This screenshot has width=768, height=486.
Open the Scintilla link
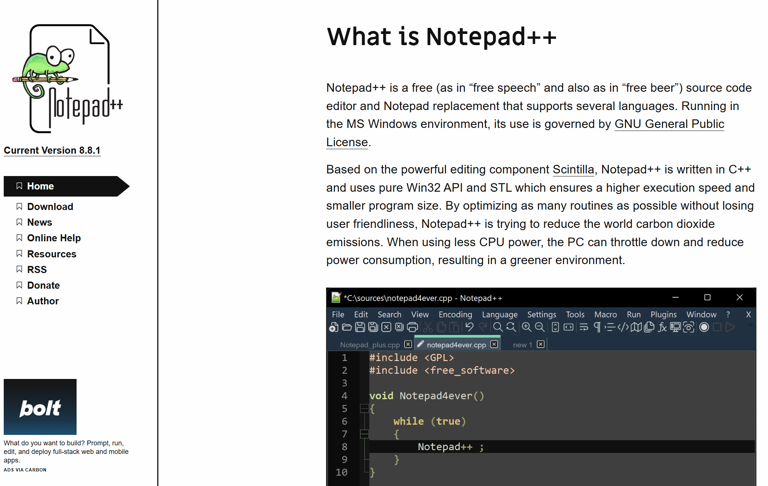click(573, 170)
